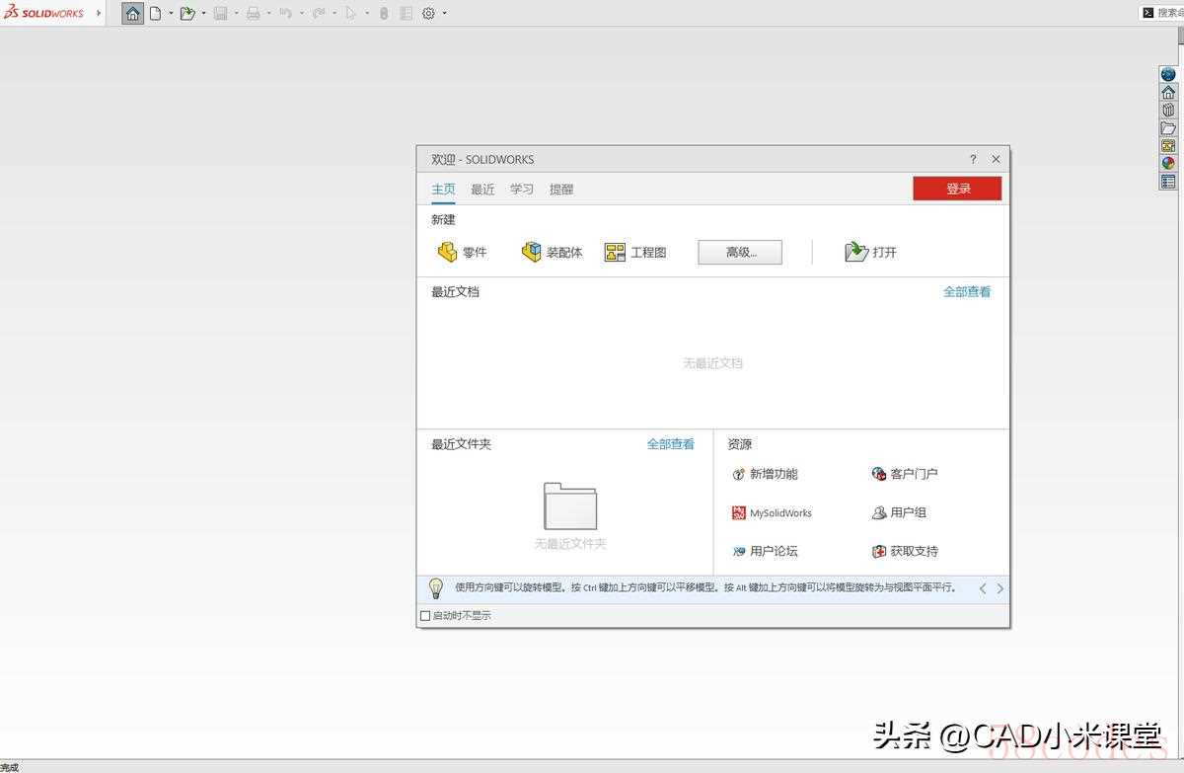Open the Appearances color ball in the task pane
Image resolution: width=1184 pixels, height=773 pixels.
coord(1168,164)
